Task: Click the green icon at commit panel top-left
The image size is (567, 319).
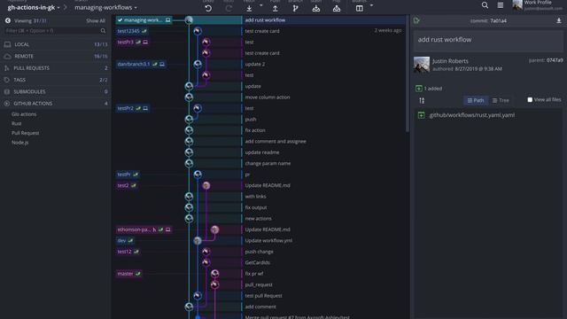Action: coord(416,20)
